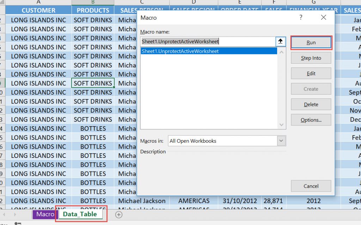Click the up arrow icon beside the Macro name box

pos(281,41)
